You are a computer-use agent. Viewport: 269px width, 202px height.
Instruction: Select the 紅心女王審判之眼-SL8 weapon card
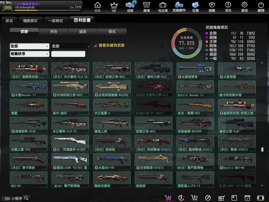pos(154,88)
